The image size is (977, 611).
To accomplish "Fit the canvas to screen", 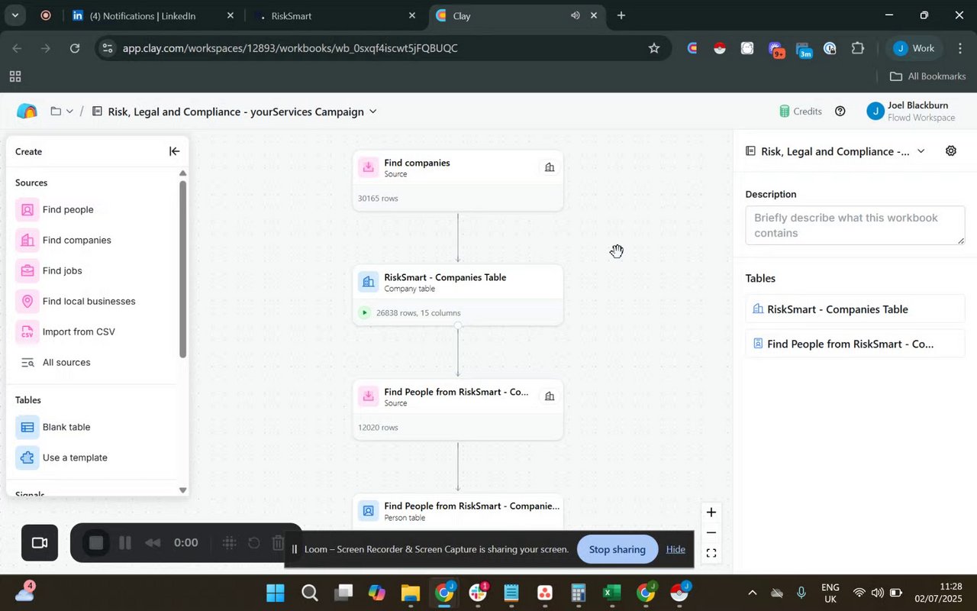I will tap(711, 553).
